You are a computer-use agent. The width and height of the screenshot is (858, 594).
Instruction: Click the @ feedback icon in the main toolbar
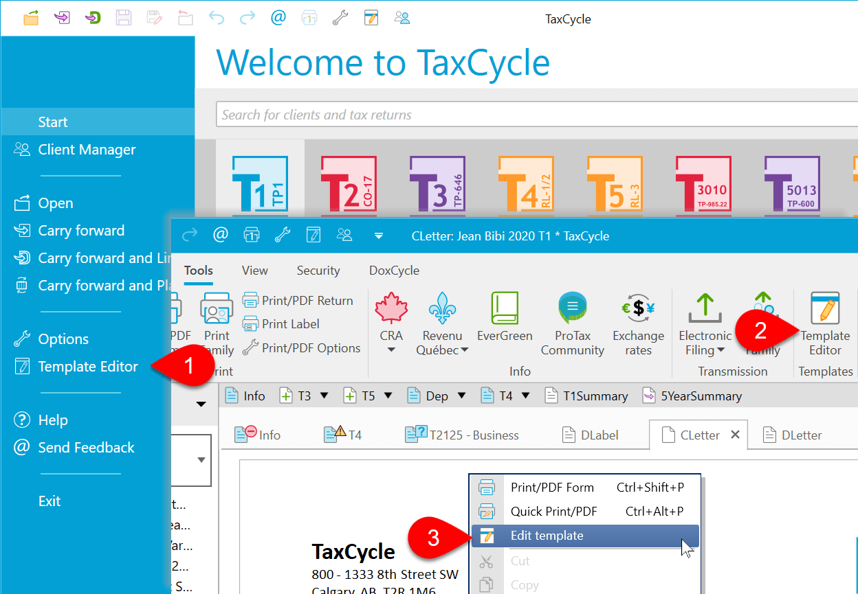278,18
